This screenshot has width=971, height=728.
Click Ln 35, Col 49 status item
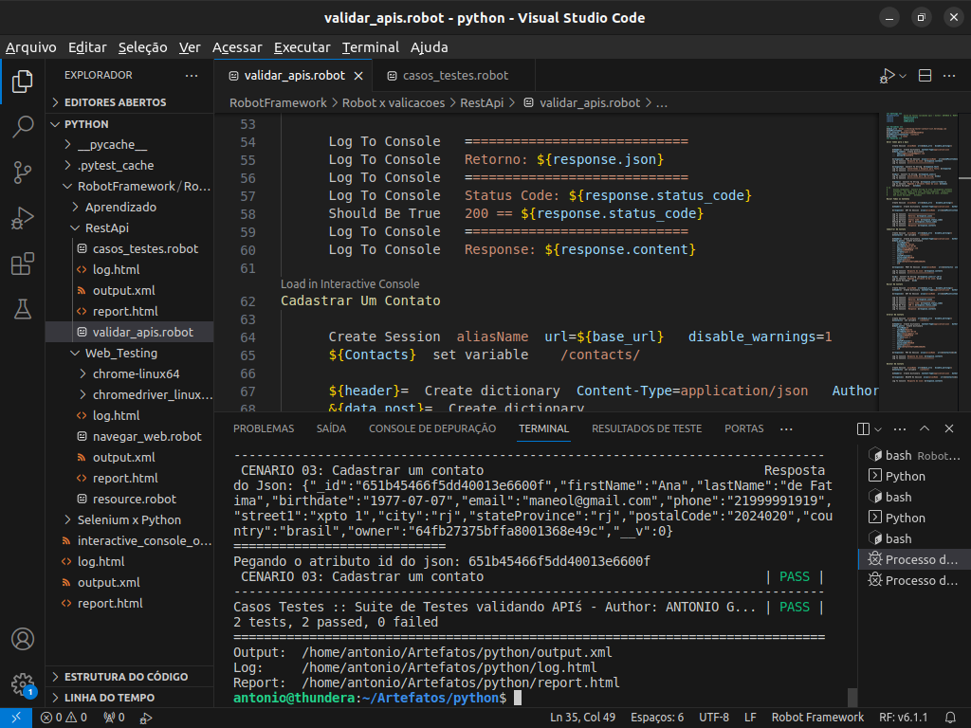coord(583,718)
